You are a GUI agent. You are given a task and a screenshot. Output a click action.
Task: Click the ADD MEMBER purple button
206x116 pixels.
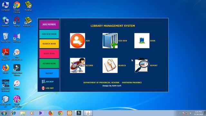[49, 24]
